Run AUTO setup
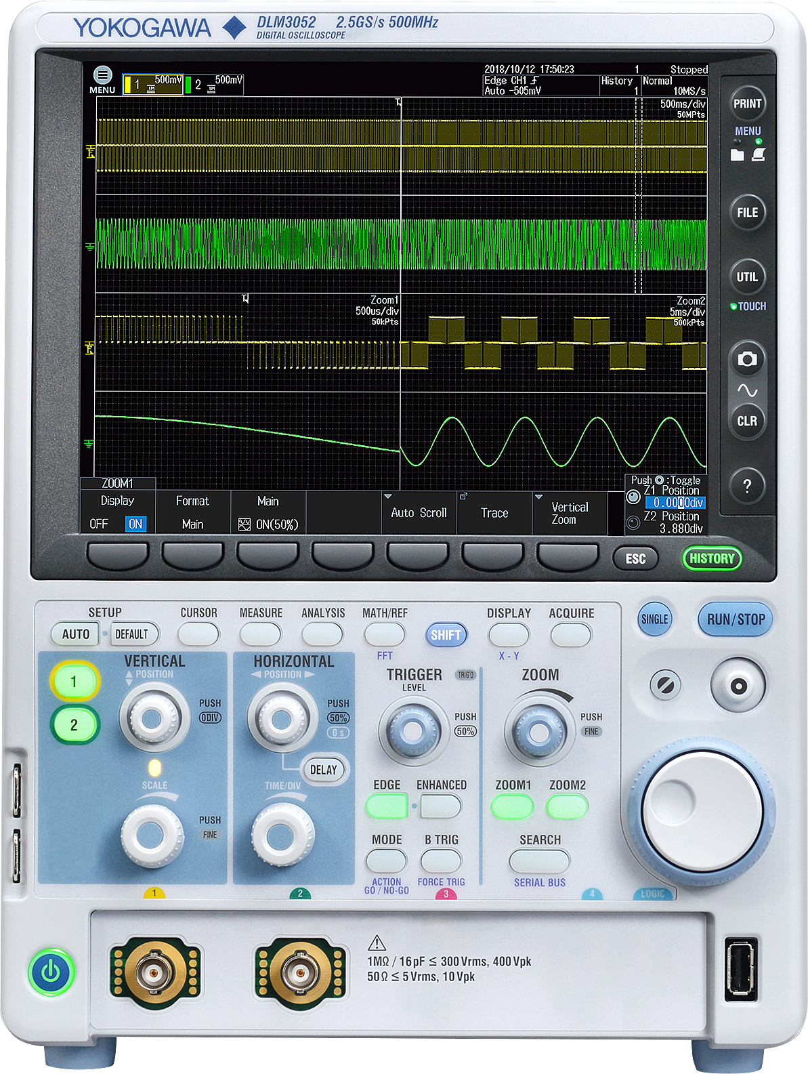Image resolution: width=808 pixels, height=1074 pixels. coord(76,634)
